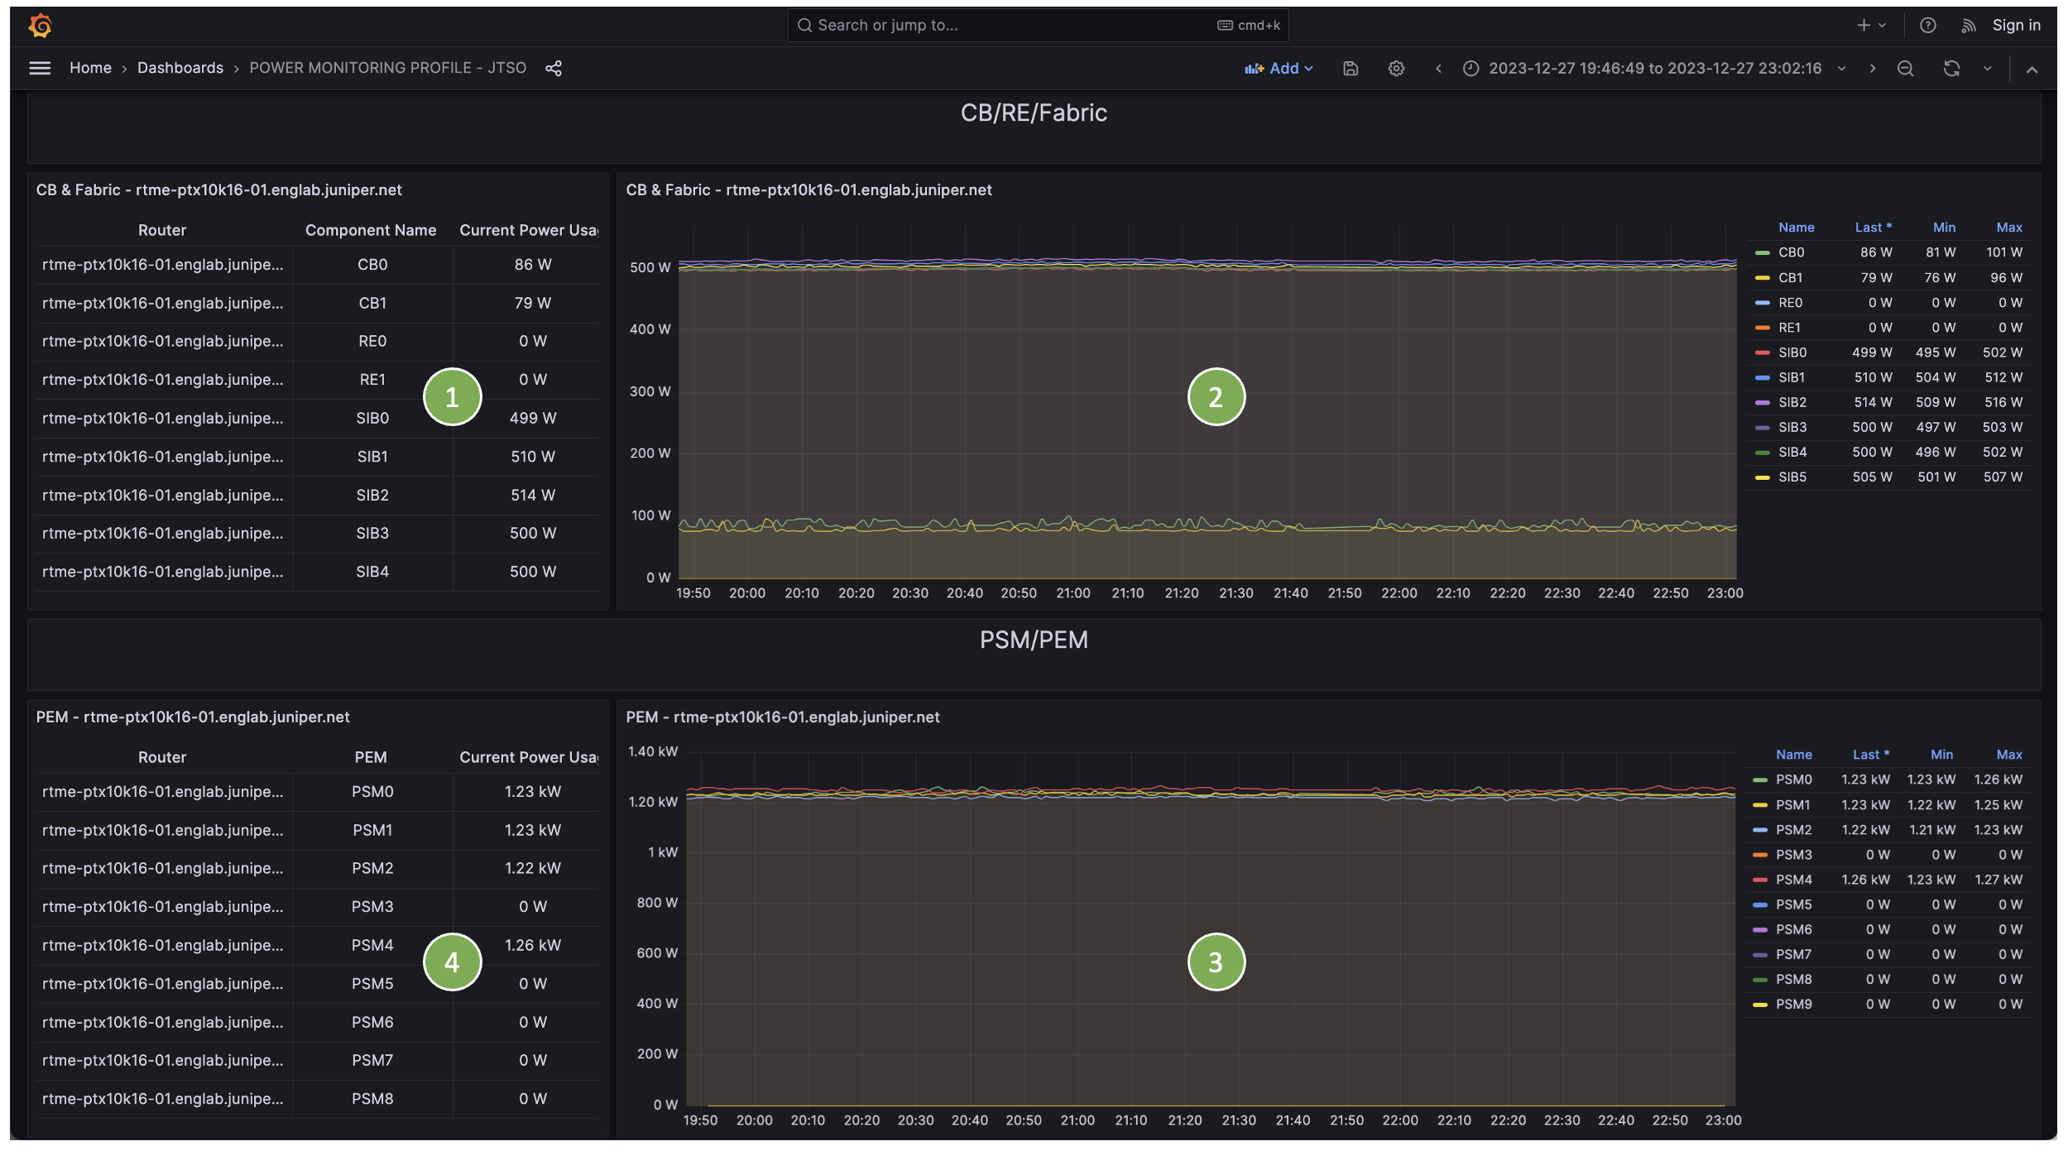Open the refresh interval dropdown arrow
The image size is (2068, 1151).
tap(1988, 68)
